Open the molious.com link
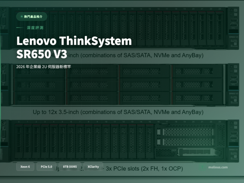Image resolution: width=244 pixels, height=183 pixels. coord(218,167)
